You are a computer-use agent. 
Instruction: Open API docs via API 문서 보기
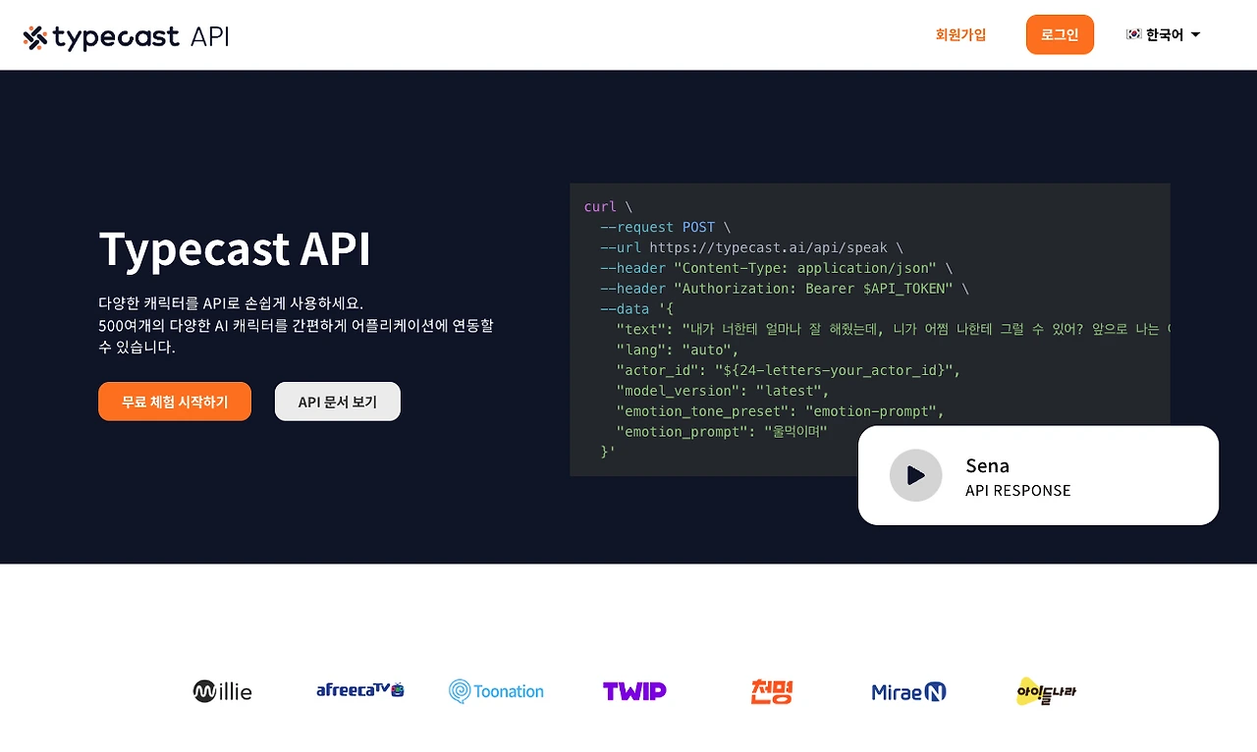[338, 402]
